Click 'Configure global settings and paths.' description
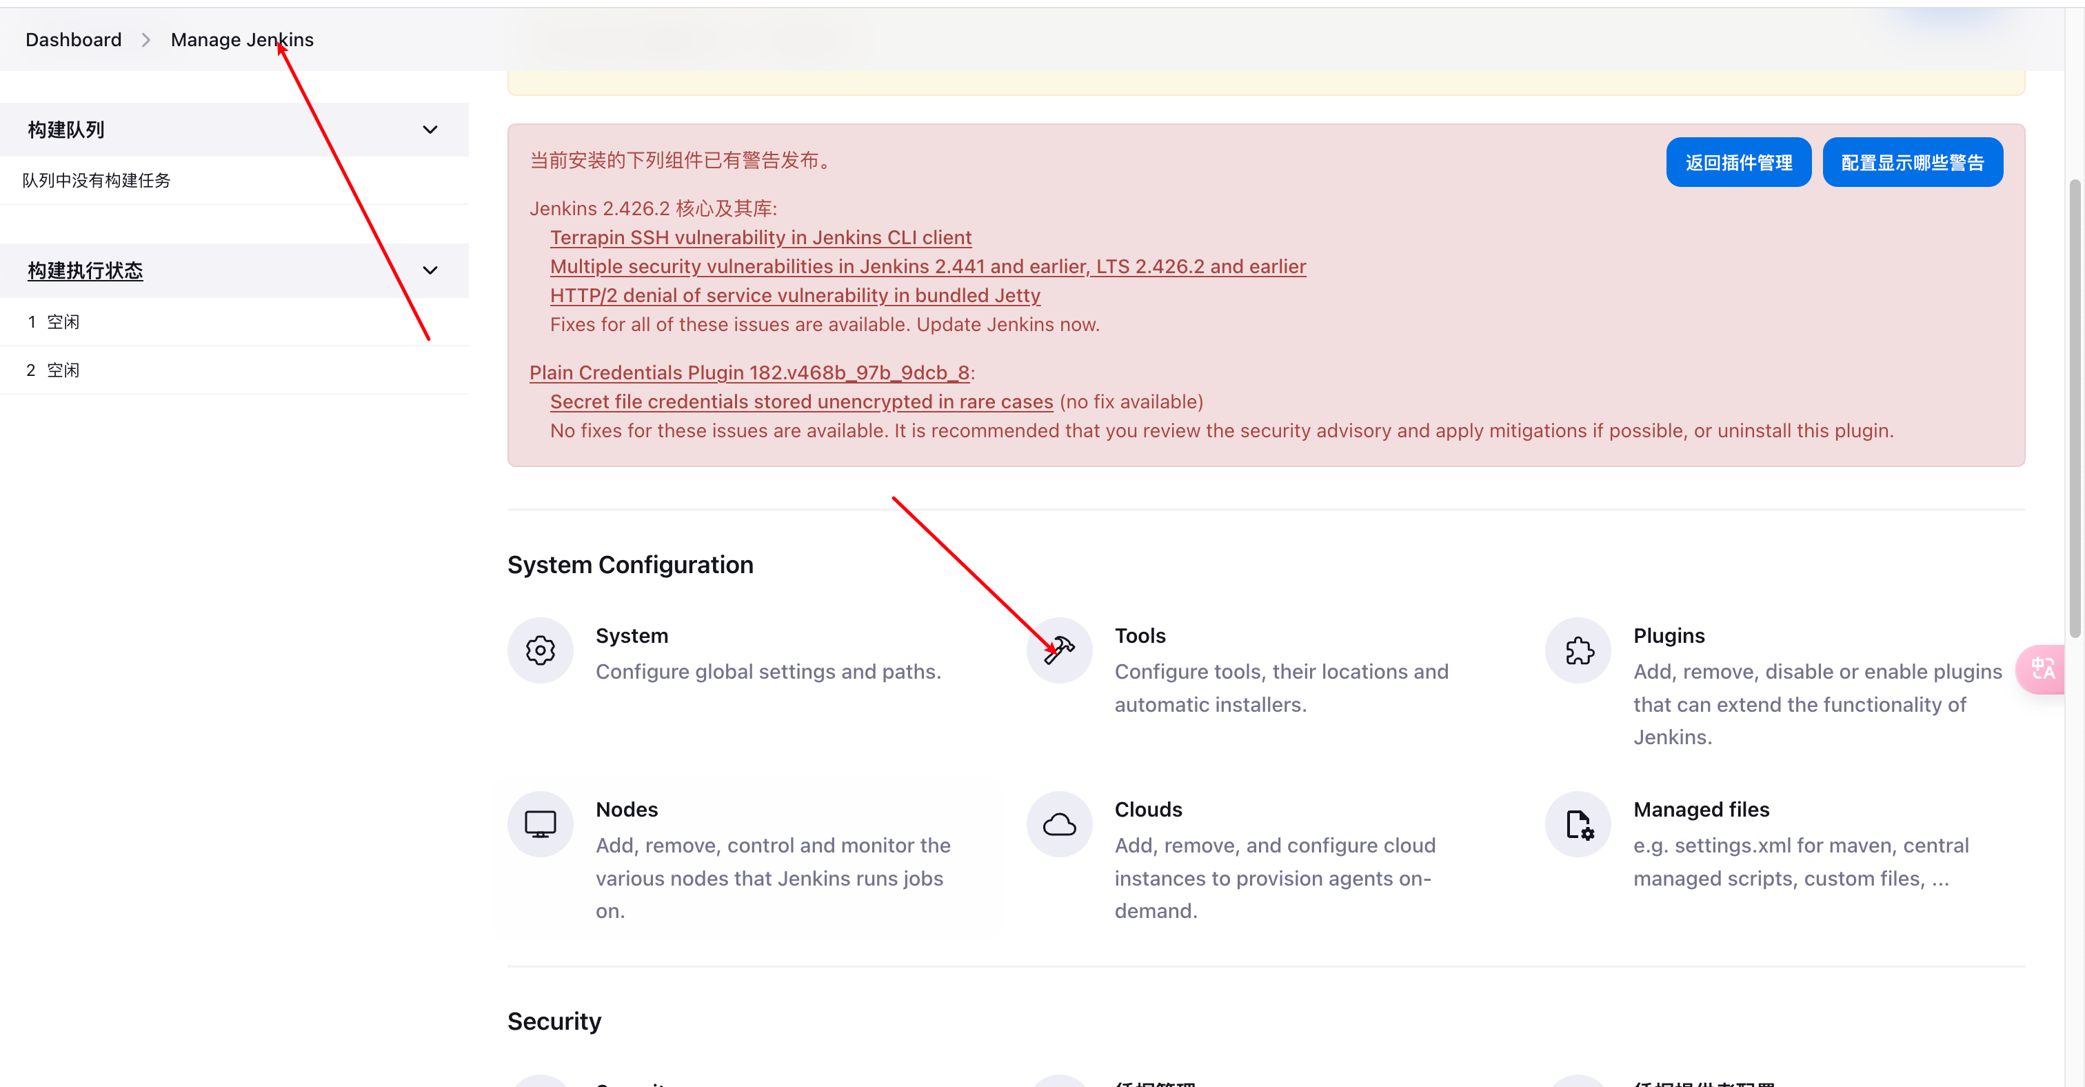The height and width of the screenshot is (1087, 2085). (x=768, y=672)
